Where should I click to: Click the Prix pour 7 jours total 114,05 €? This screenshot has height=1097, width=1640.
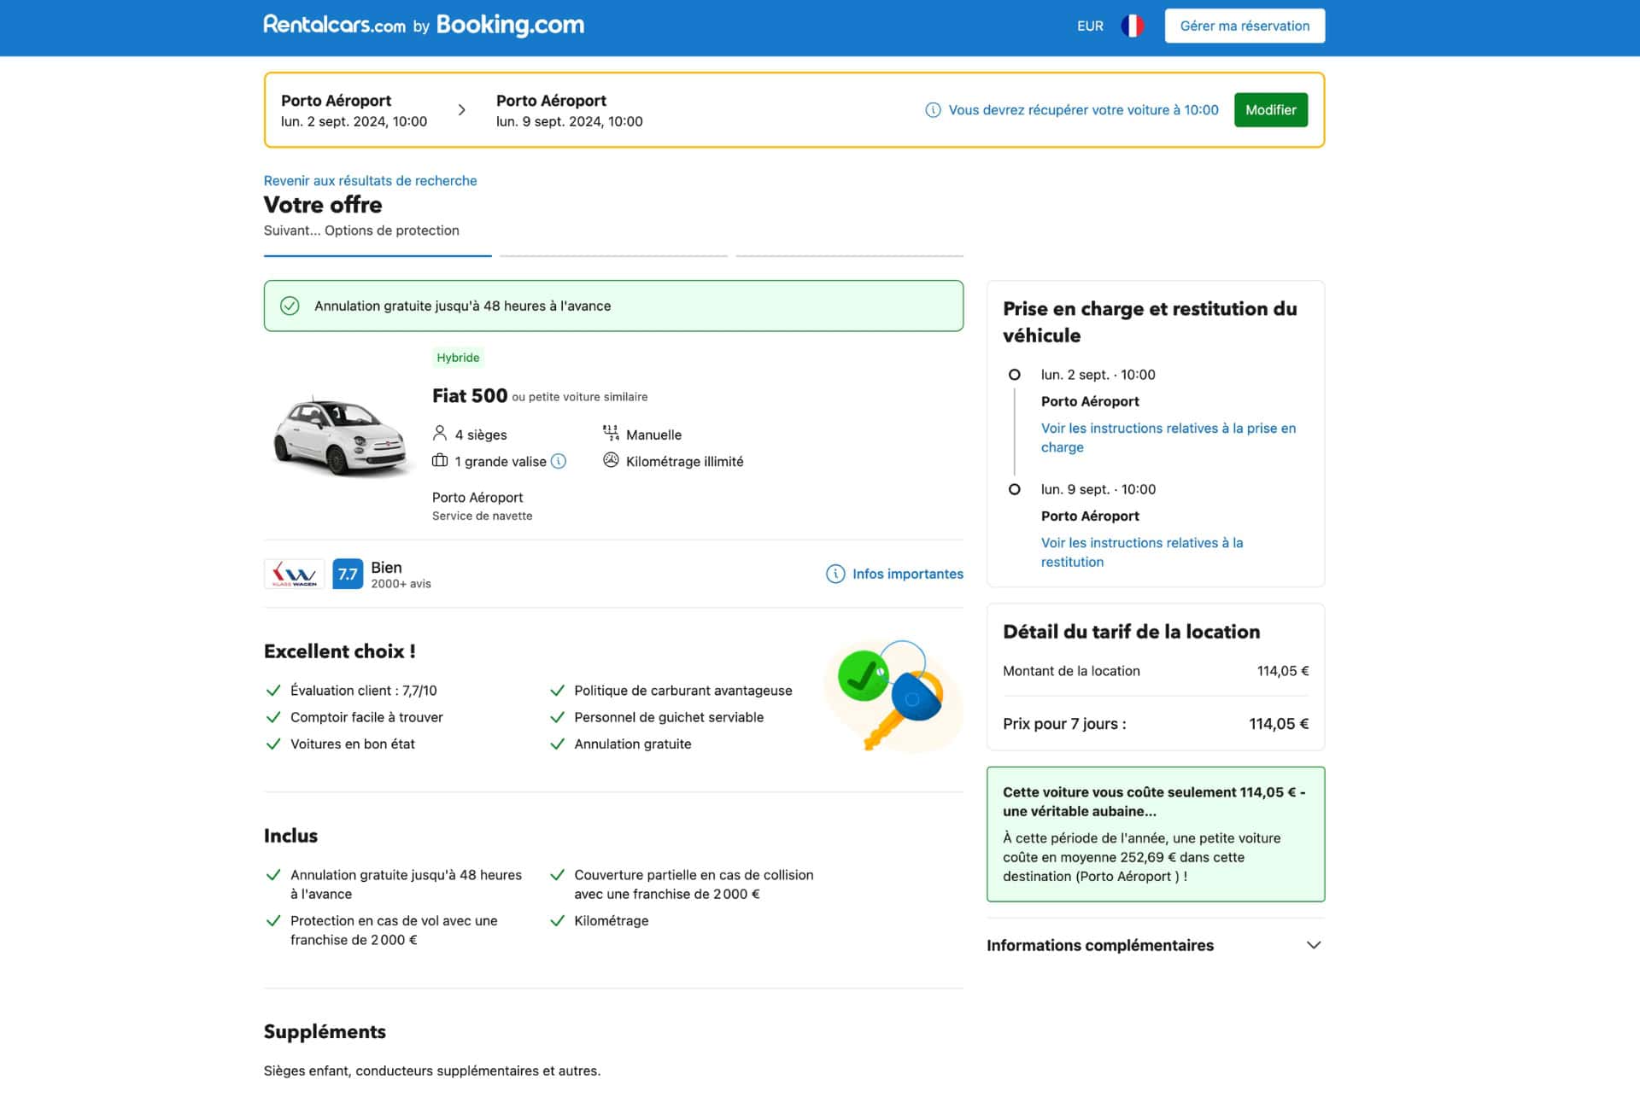1279,724
